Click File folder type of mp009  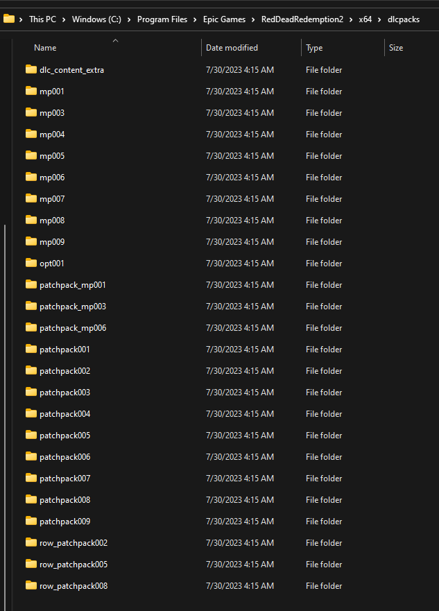point(324,241)
